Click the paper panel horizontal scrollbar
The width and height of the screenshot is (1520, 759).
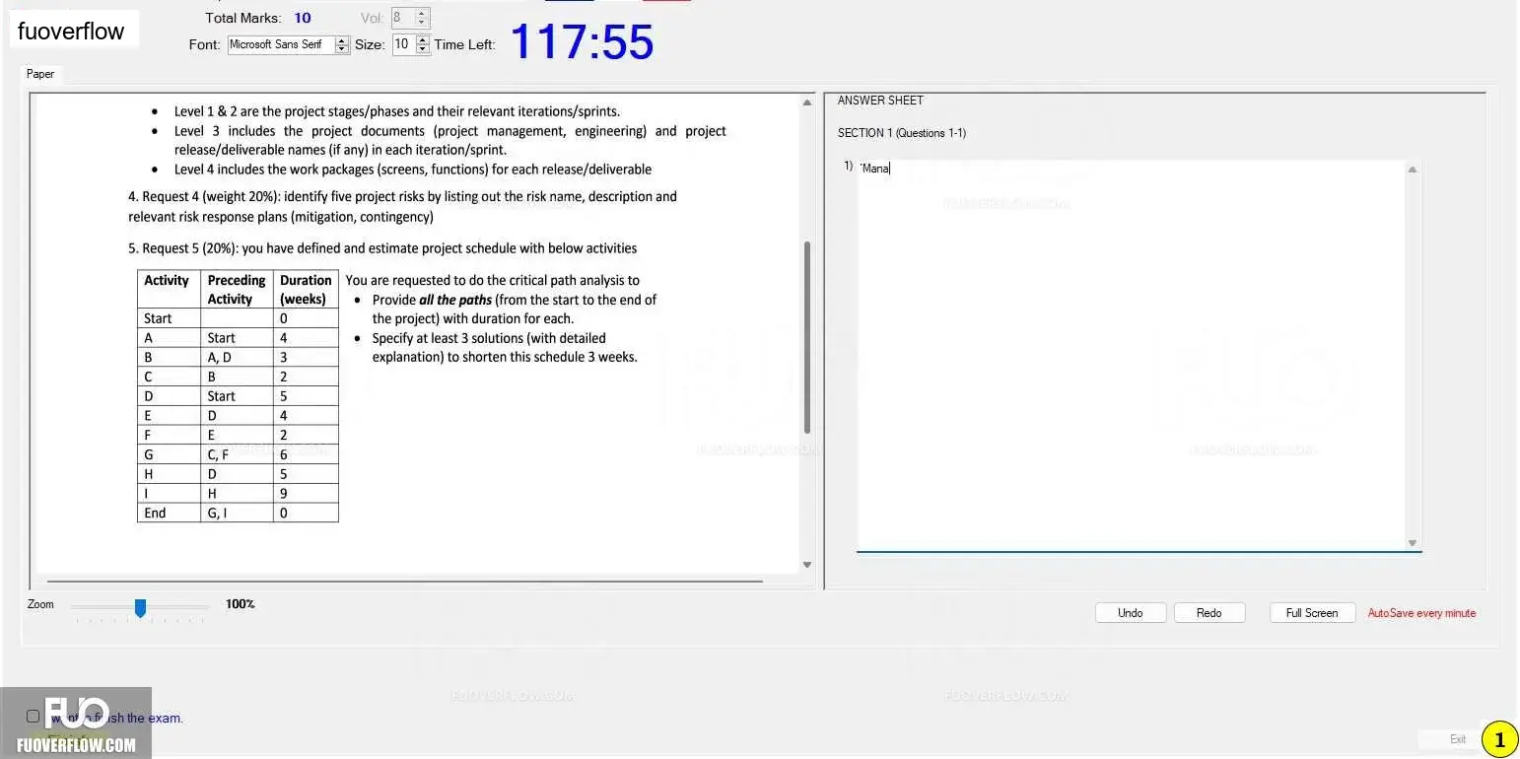click(404, 582)
